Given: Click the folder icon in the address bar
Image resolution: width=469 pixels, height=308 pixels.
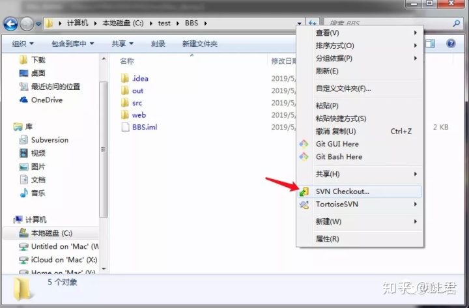Looking at the screenshot, I should (49, 23).
